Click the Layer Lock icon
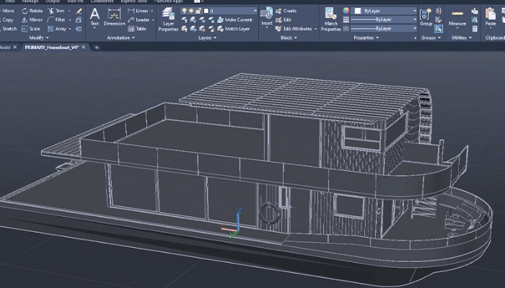The width and height of the screenshot is (505, 288). click(x=211, y=20)
